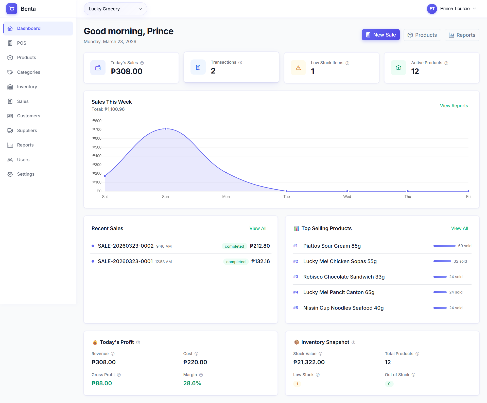The height and width of the screenshot is (403, 487).
Task: Select sale SALE-20260323-0002 in Recent Sales
Action: click(126, 246)
